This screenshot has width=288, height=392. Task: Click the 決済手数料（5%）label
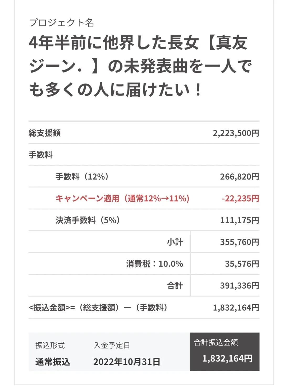pyautogui.click(x=88, y=220)
